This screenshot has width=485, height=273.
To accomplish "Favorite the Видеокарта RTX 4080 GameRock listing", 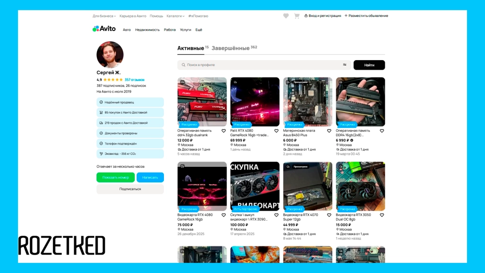I will (224, 215).
